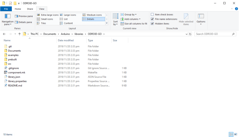Select the Documents folder row

point(65,51)
